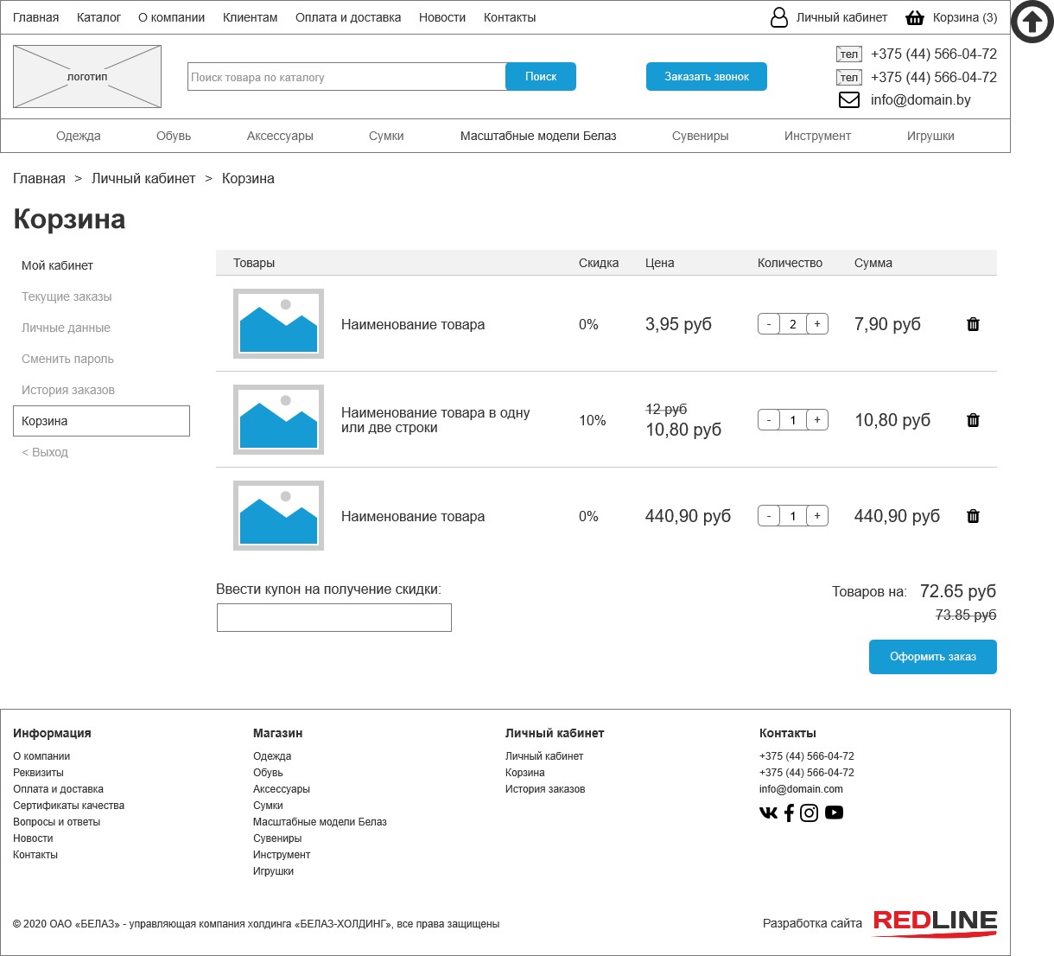Click the Заказать звонок button

(706, 77)
